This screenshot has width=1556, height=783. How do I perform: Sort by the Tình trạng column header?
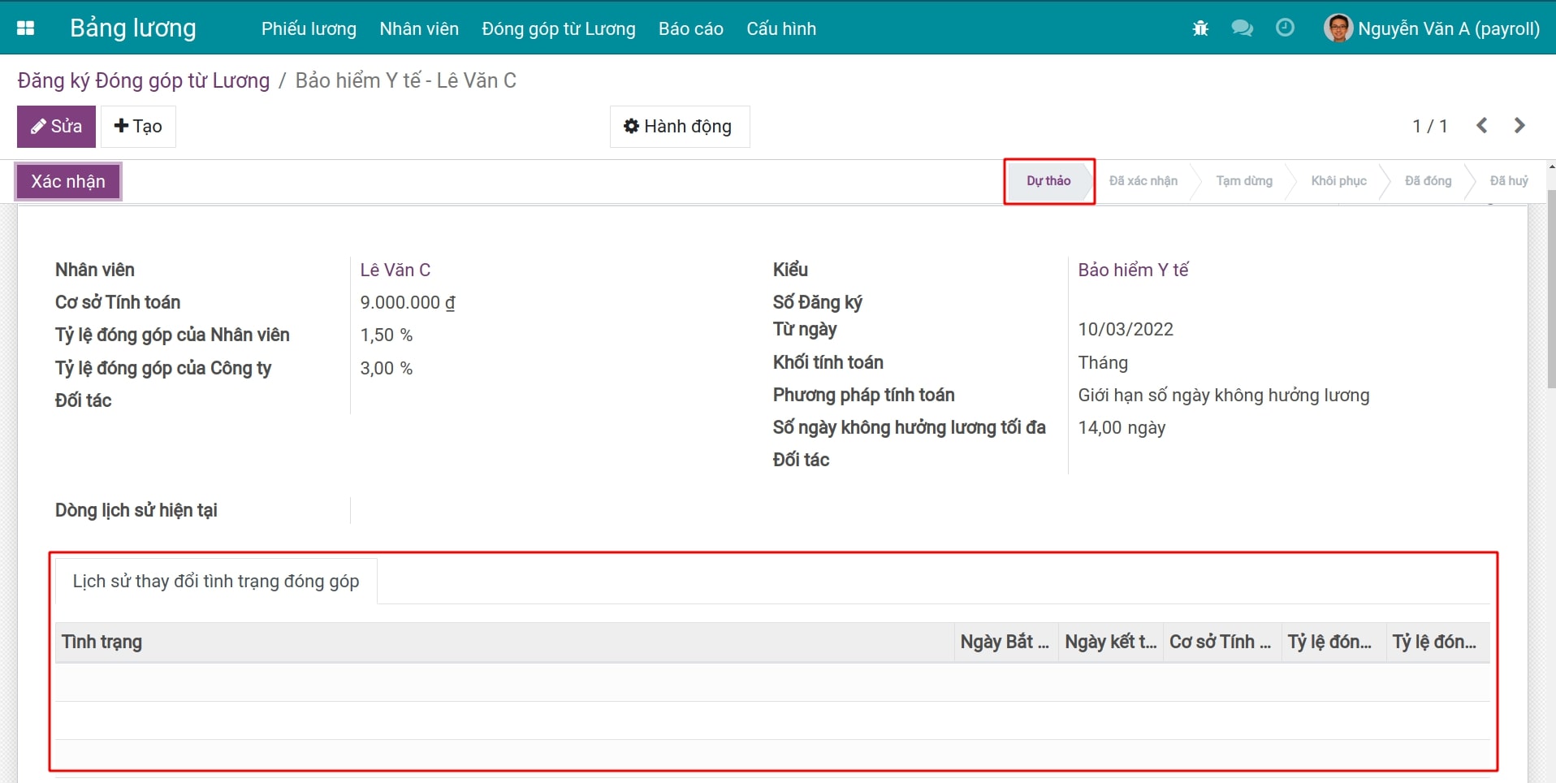(x=102, y=642)
